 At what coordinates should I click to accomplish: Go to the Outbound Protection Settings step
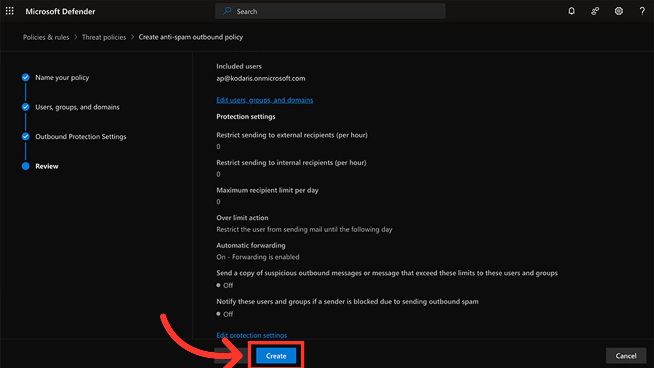[81, 137]
